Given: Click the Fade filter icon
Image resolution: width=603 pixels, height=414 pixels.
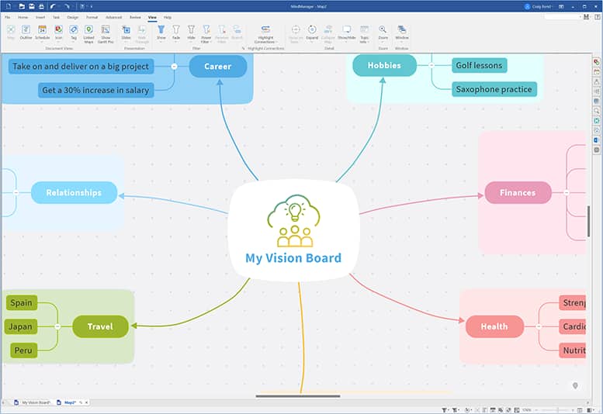Looking at the screenshot, I should click(x=176, y=32).
